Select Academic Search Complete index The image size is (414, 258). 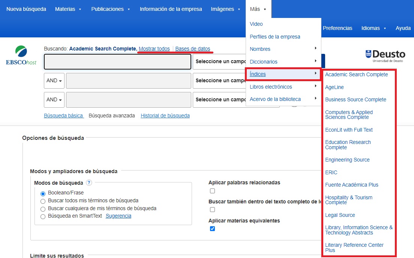pos(357,74)
